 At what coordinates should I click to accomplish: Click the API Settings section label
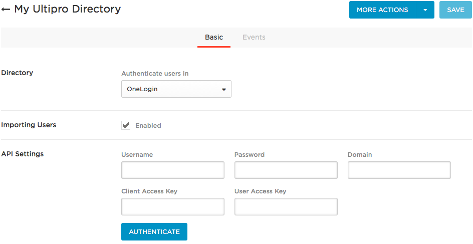23,154
